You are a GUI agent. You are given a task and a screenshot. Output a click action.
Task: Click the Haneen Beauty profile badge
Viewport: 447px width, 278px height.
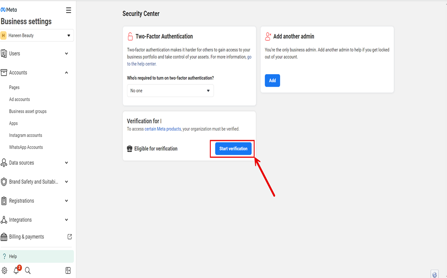pyautogui.click(x=4, y=35)
